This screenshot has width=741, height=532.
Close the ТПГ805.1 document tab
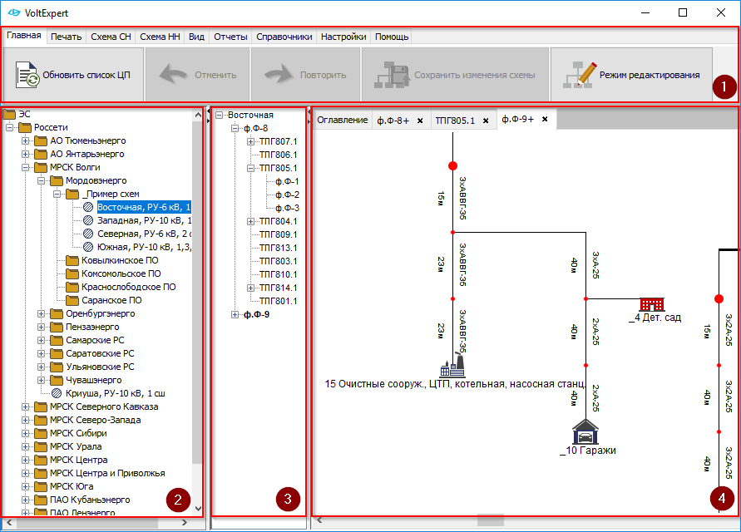pos(486,121)
